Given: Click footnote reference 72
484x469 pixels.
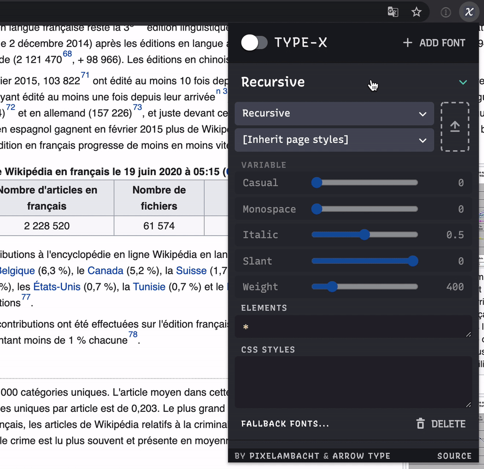Looking at the screenshot, I should pyautogui.click(x=11, y=107).
